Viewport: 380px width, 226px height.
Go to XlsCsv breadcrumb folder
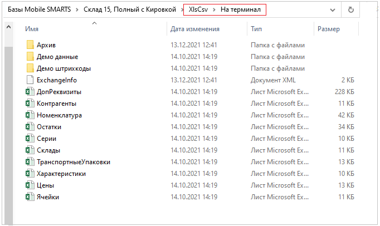point(198,9)
